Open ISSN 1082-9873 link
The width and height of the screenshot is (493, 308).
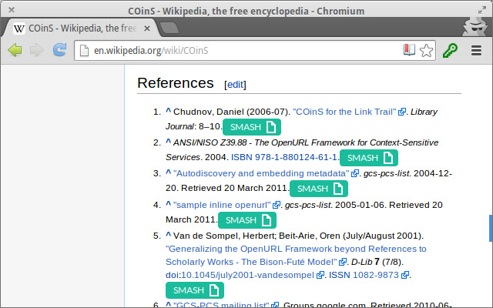tap(364, 275)
